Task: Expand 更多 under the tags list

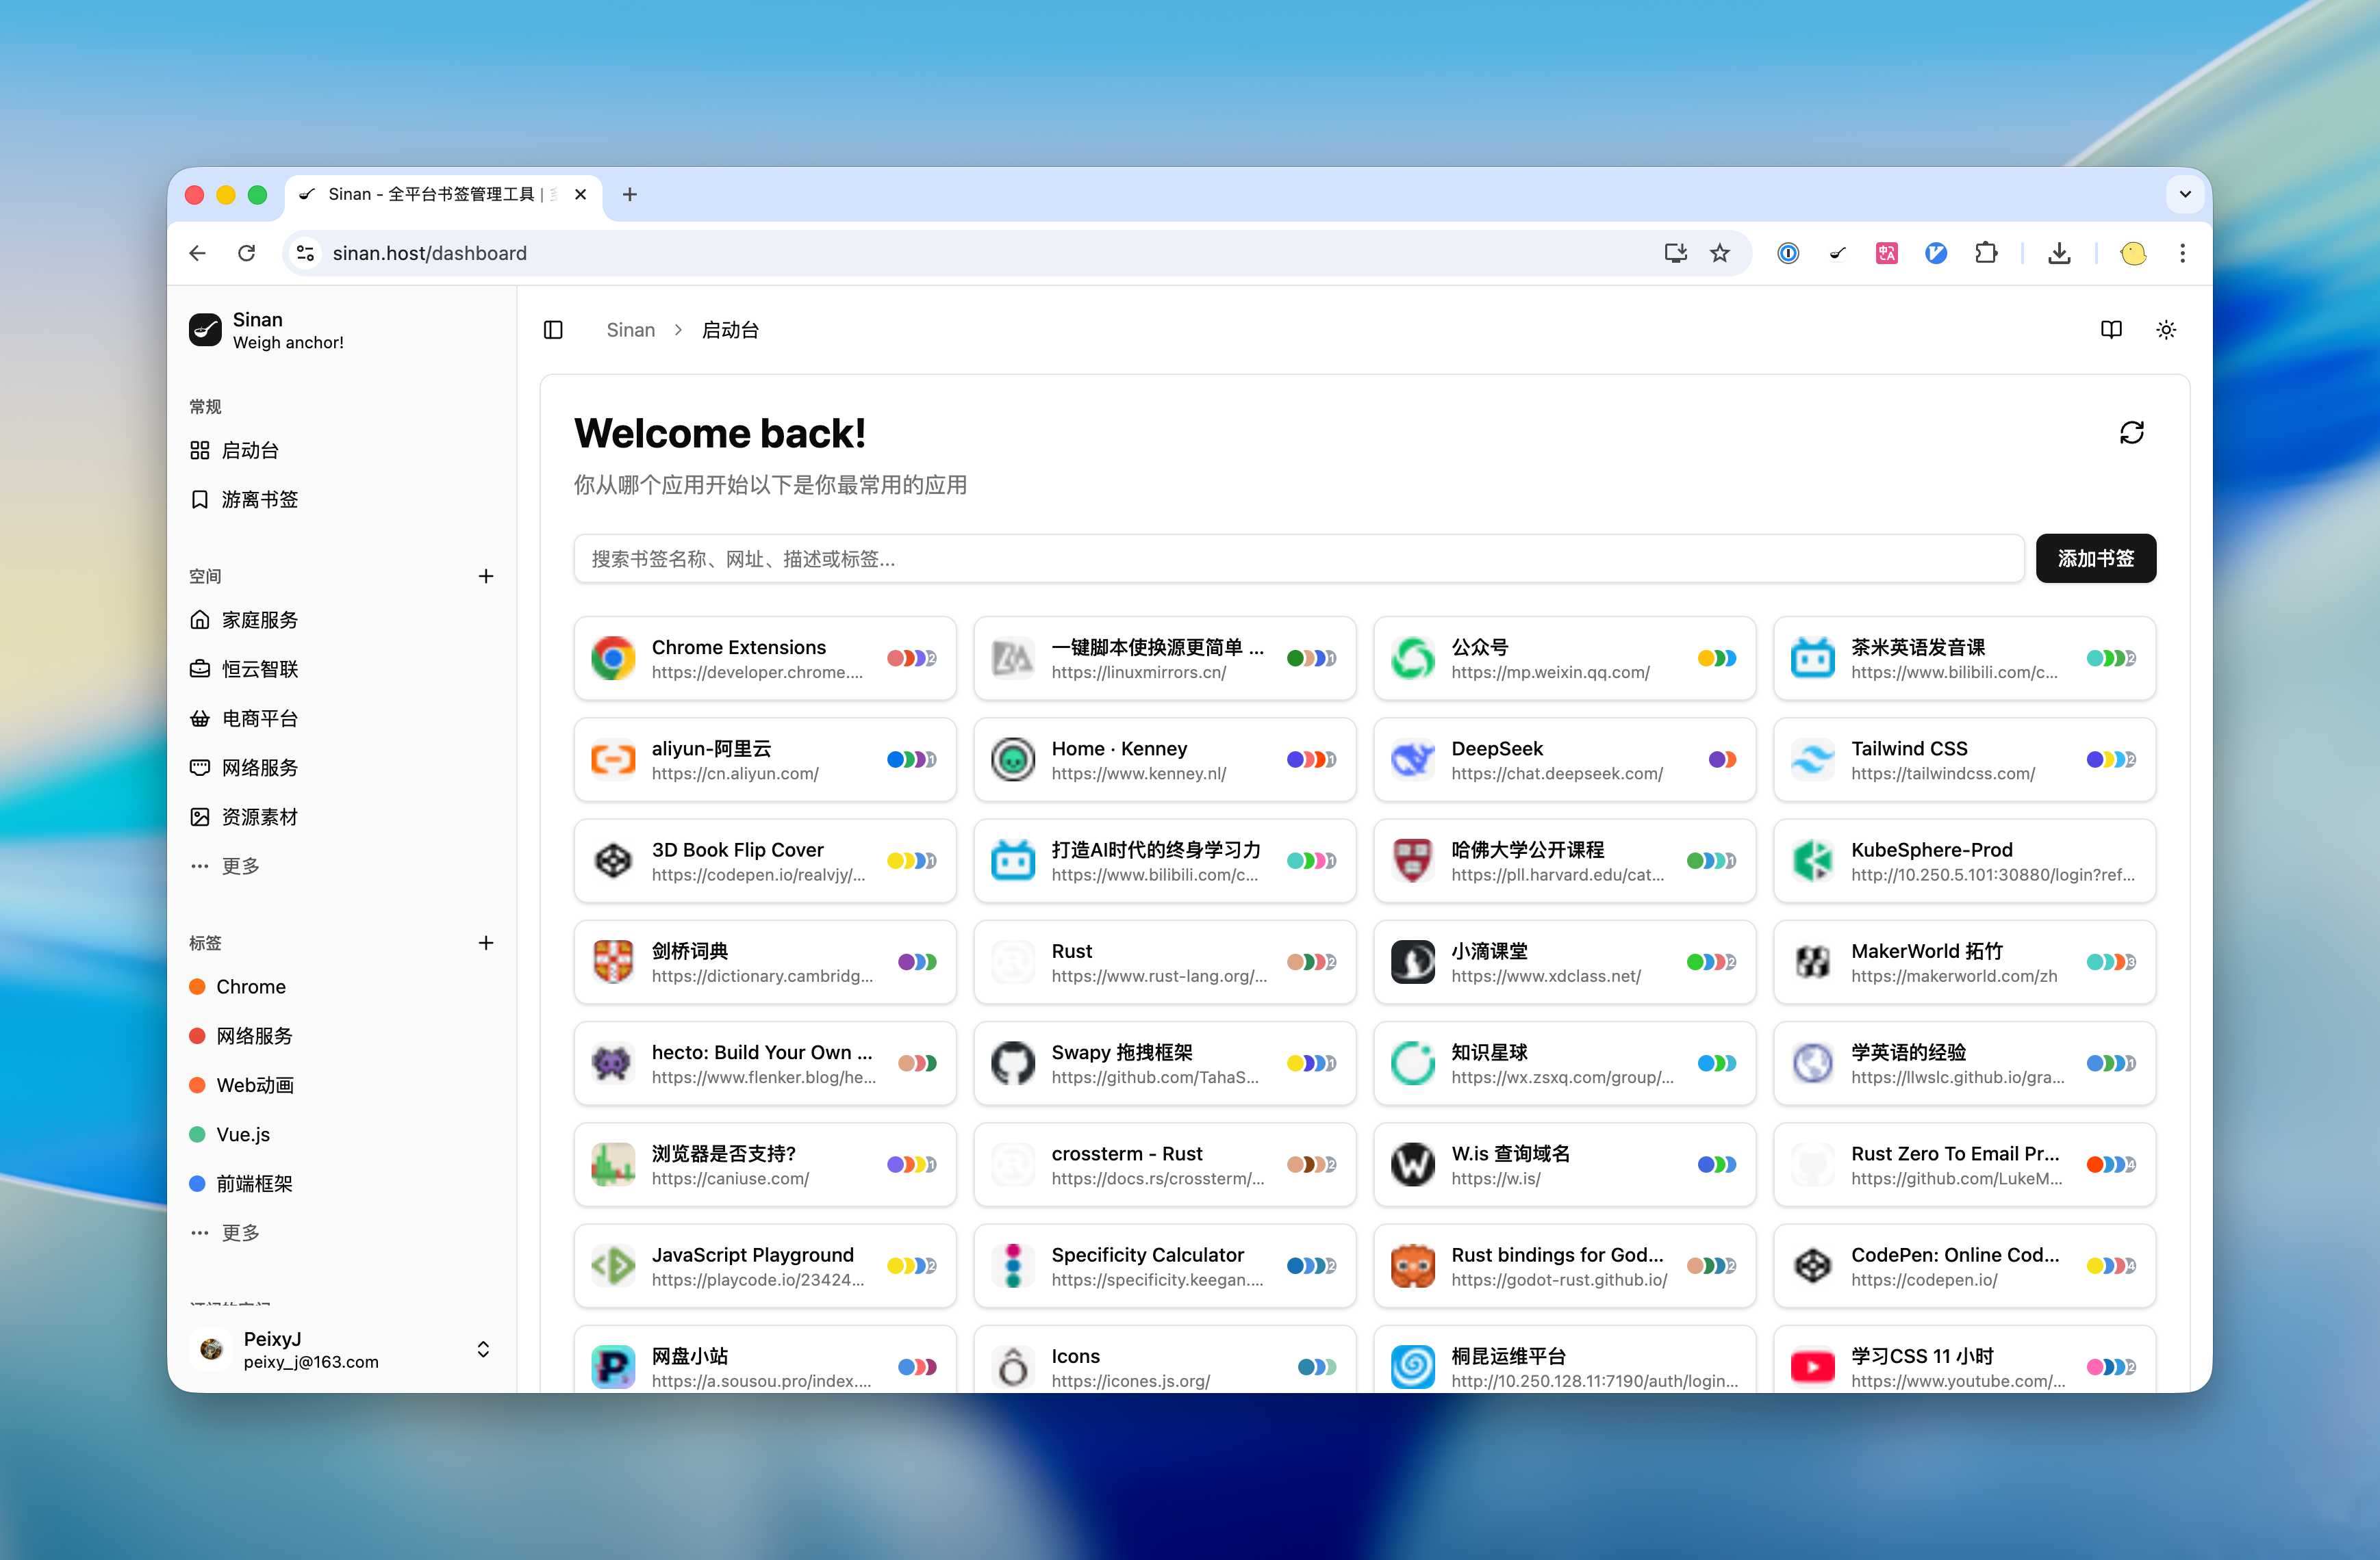Action: pos(240,1233)
